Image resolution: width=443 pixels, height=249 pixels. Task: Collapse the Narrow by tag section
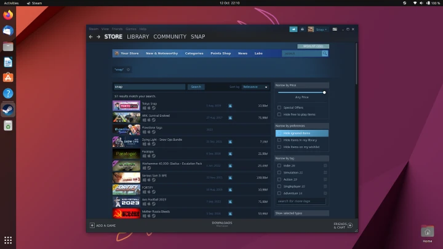click(x=301, y=159)
